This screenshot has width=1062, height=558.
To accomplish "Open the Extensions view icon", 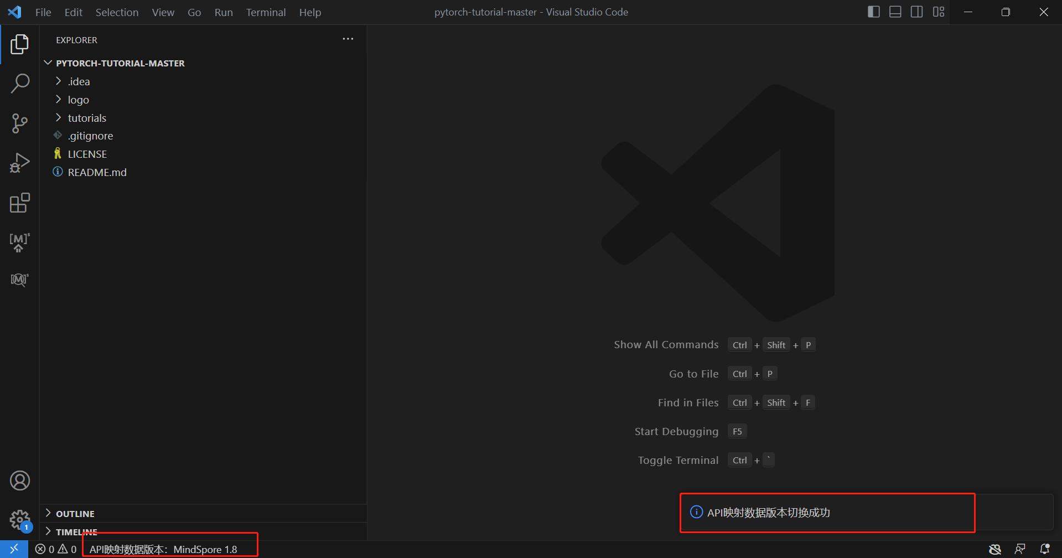I will (x=19, y=203).
